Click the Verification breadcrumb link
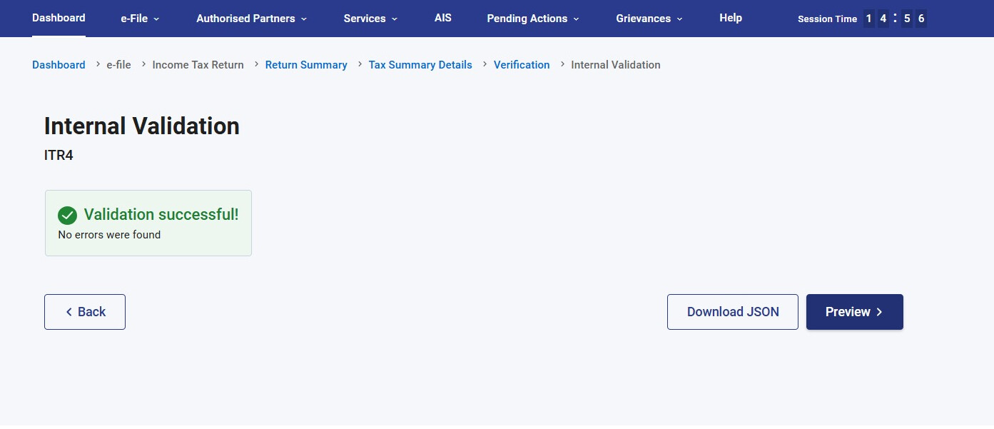994x429 pixels. 522,65
